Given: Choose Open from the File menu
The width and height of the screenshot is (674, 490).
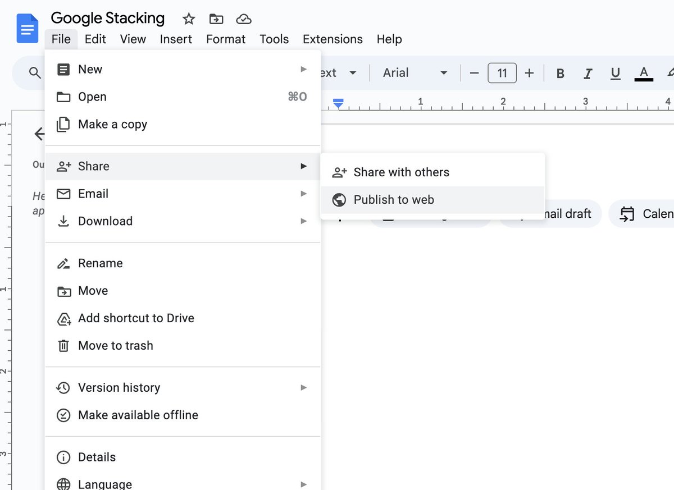Looking at the screenshot, I should 183,97.
